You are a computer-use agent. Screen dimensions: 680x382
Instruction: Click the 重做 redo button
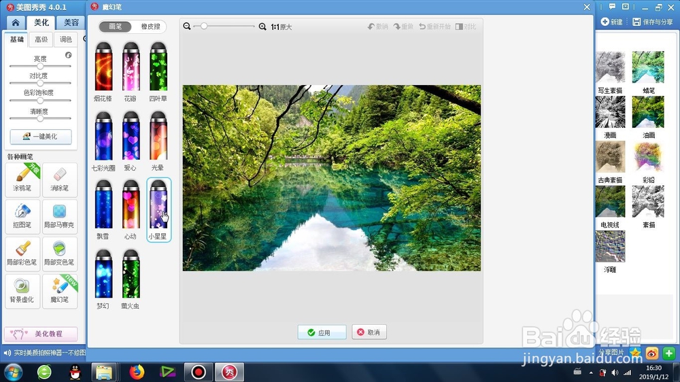pyautogui.click(x=403, y=27)
